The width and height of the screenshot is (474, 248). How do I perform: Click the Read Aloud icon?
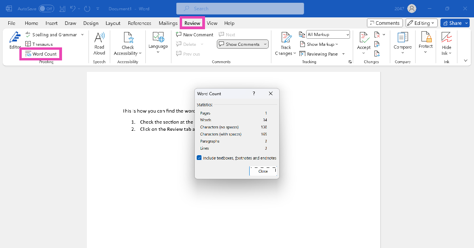click(x=99, y=38)
